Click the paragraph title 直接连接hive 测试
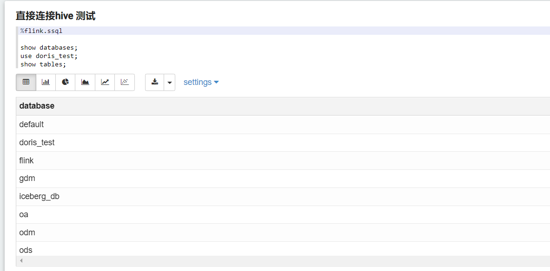The image size is (550, 271). (56, 16)
